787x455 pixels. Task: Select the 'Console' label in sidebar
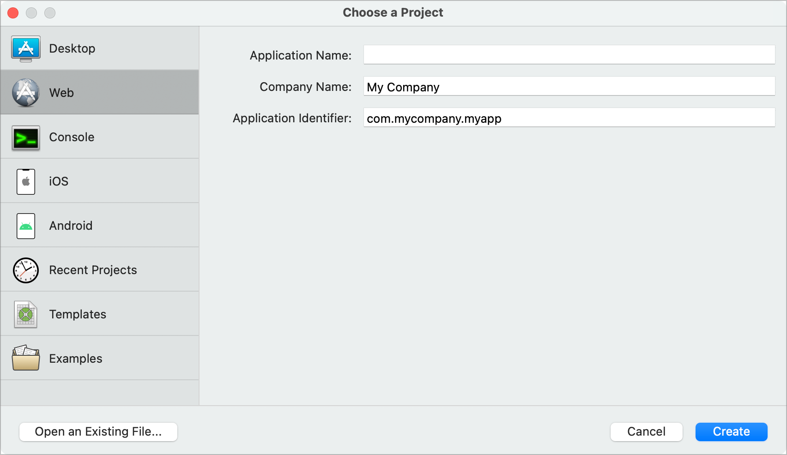pos(72,137)
